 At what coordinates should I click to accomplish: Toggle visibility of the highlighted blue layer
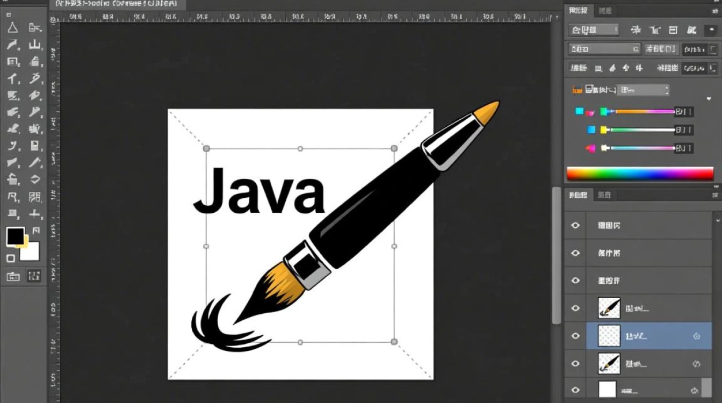pyautogui.click(x=574, y=336)
